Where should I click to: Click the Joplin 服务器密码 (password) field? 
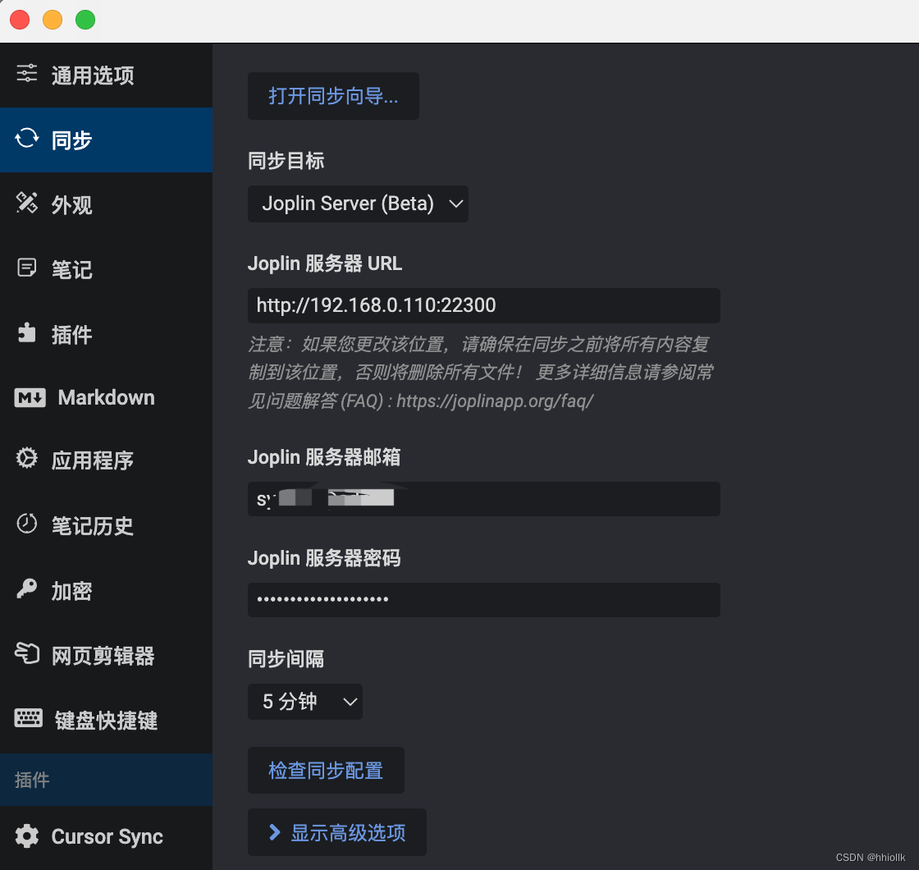(x=484, y=599)
